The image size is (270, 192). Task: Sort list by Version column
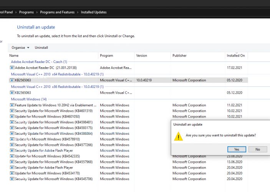(x=152, y=56)
